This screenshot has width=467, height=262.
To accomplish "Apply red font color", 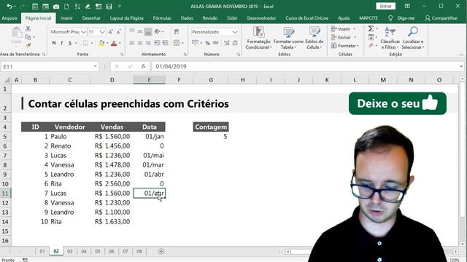I will tap(114, 43).
